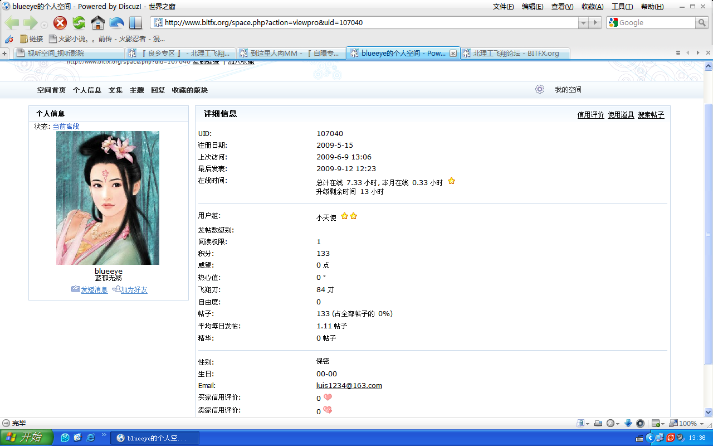Viewport: 713px width, 446px height.
Task: Click the Windows 开始 Start button
Action: (x=27, y=438)
